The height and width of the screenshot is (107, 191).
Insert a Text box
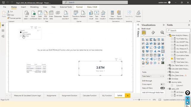click(x=97, y=15)
